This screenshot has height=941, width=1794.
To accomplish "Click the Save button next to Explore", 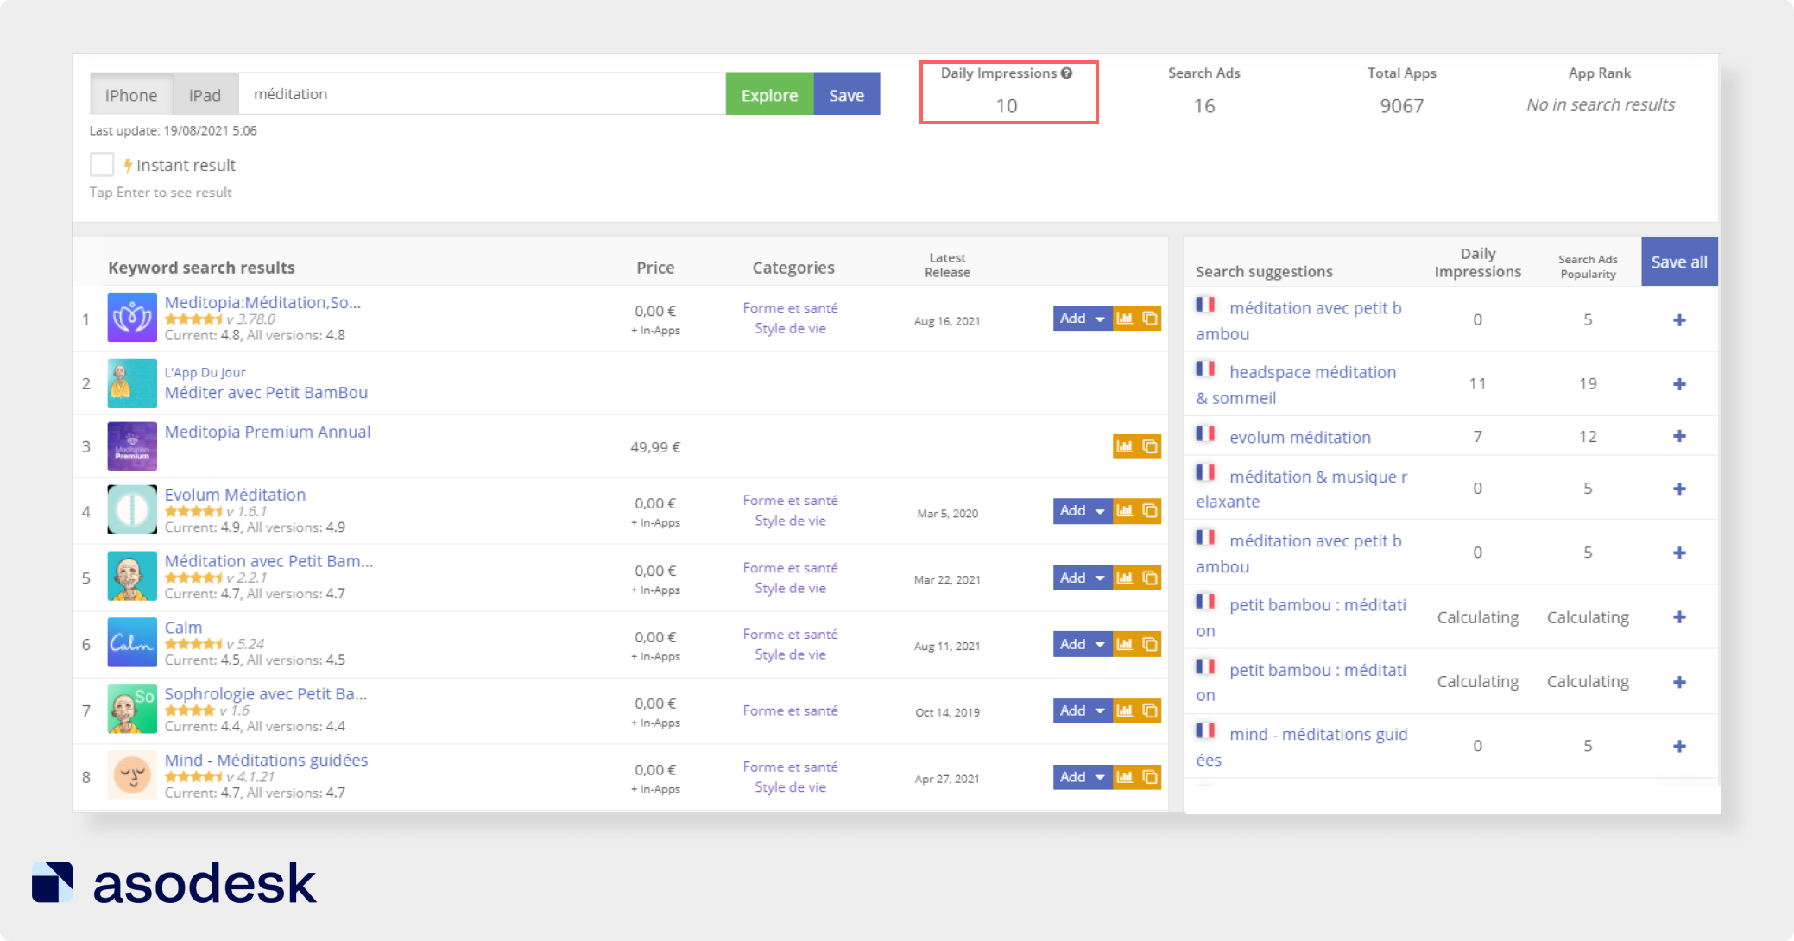I will (847, 95).
